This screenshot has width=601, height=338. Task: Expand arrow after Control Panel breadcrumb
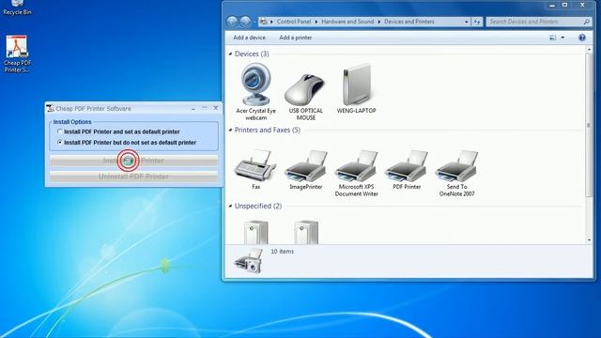tap(316, 22)
